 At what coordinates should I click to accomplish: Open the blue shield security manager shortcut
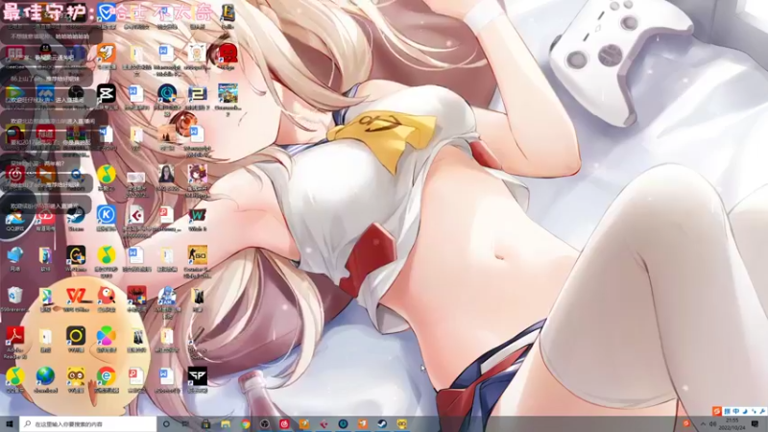tap(107, 12)
